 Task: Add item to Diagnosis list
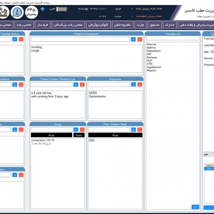pos(133,85)
